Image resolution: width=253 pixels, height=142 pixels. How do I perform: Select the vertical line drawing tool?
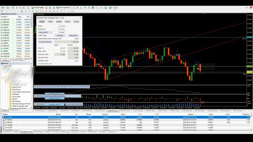(x=11, y=11)
